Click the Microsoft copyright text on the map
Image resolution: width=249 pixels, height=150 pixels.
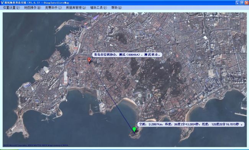point(36,145)
